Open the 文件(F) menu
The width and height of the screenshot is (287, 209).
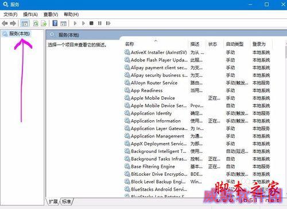pyautogui.click(x=10, y=14)
